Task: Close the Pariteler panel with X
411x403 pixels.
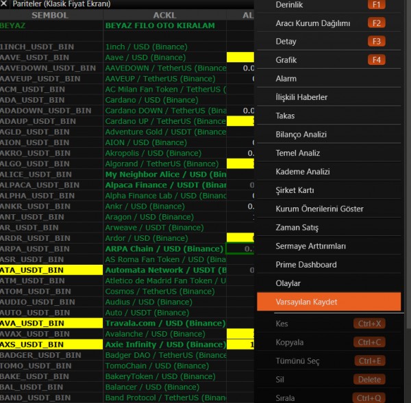Action: pos(3,3)
